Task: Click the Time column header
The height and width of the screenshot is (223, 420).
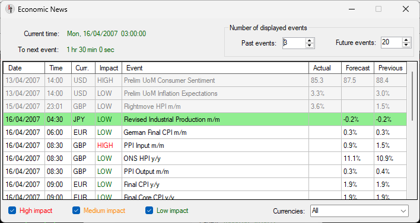Action: point(58,68)
